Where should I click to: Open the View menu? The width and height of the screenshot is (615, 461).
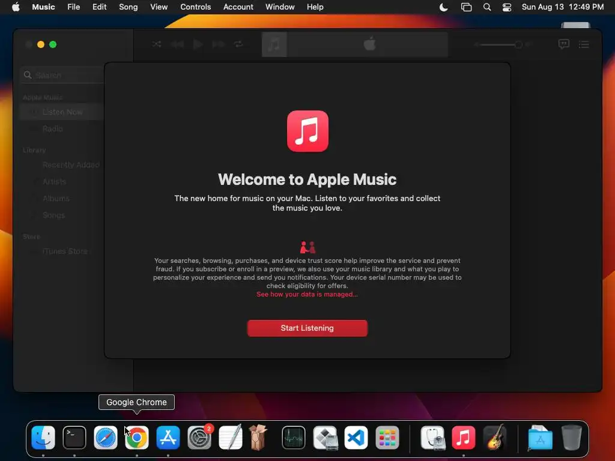tap(159, 7)
